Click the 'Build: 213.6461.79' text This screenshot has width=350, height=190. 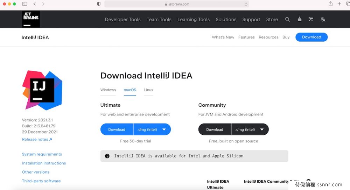point(38,126)
